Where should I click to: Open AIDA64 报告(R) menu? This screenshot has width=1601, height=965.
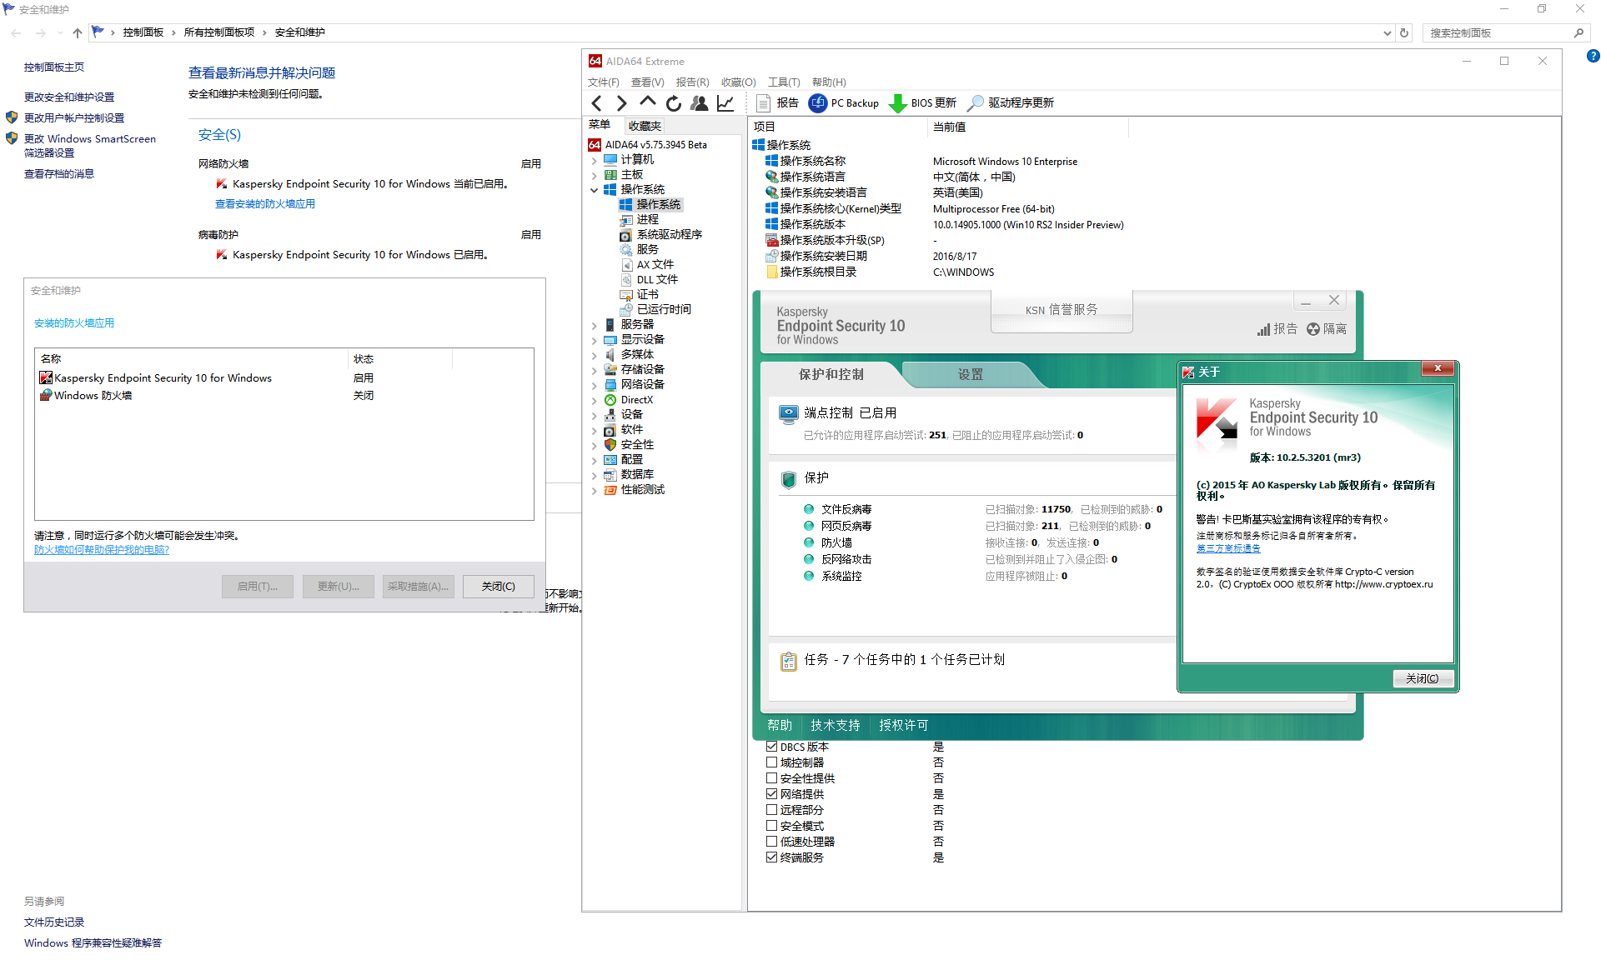pyautogui.click(x=692, y=82)
